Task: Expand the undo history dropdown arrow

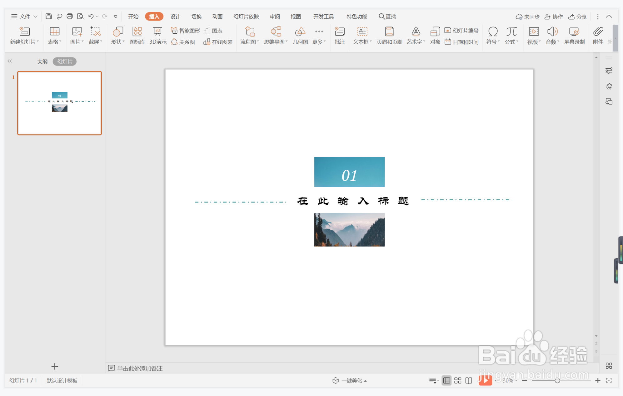Action: [97, 17]
